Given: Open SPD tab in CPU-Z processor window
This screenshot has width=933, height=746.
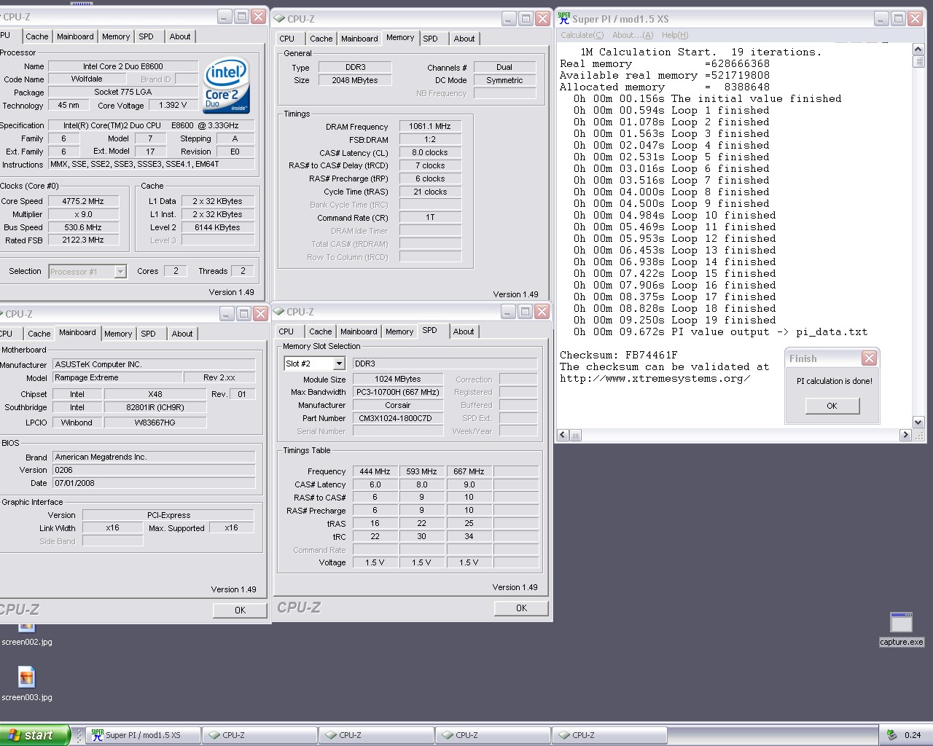Looking at the screenshot, I should pyautogui.click(x=147, y=36).
